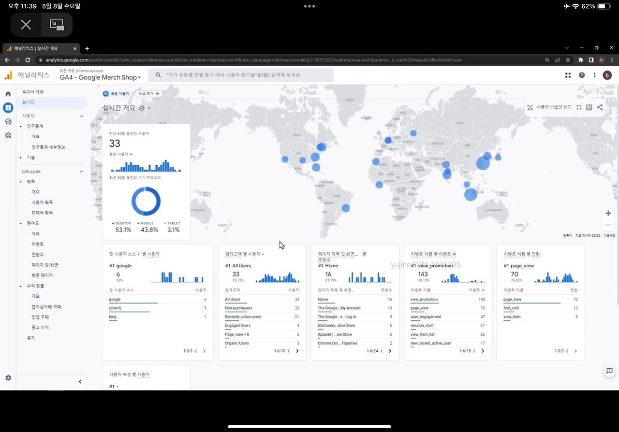This screenshot has width=619, height=432.
Task: Open the Explore icon in left rail
Action: click(x=8, y=122)
